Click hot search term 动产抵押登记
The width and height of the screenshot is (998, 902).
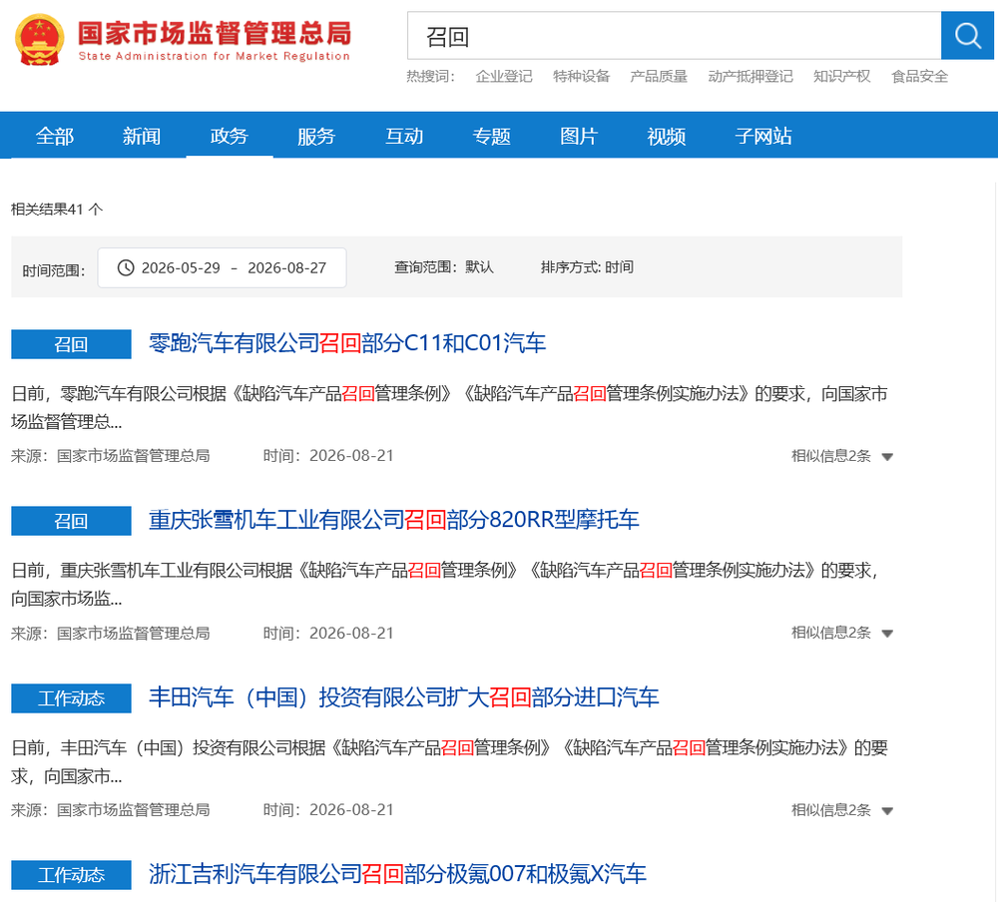(750, 77)
